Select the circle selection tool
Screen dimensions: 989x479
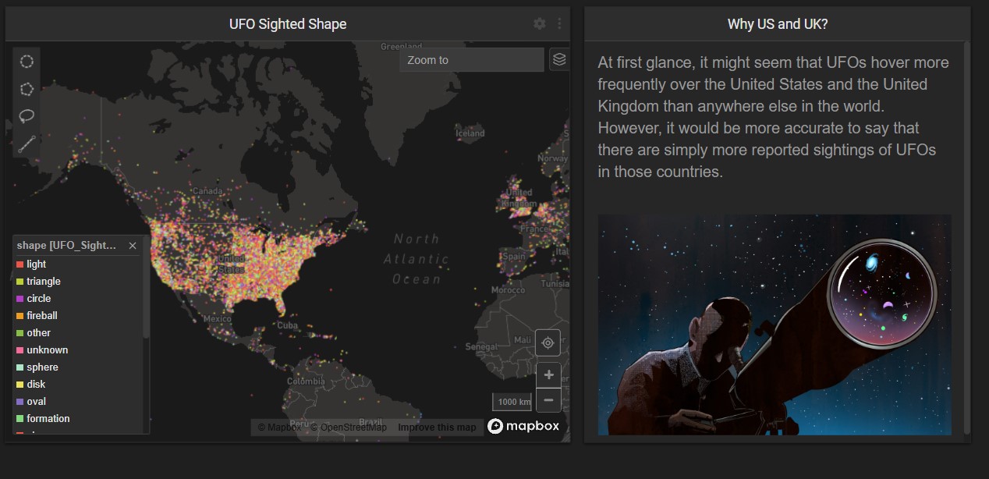(x=27, y=62)
